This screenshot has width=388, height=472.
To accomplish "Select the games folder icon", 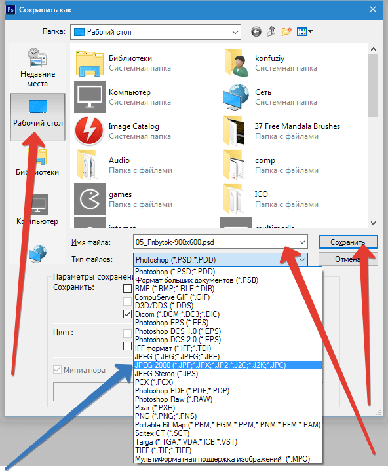I will [90, 199].
